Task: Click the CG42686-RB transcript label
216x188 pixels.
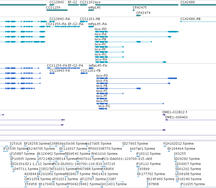Action: pyautogui.click(x=191, y=19)
